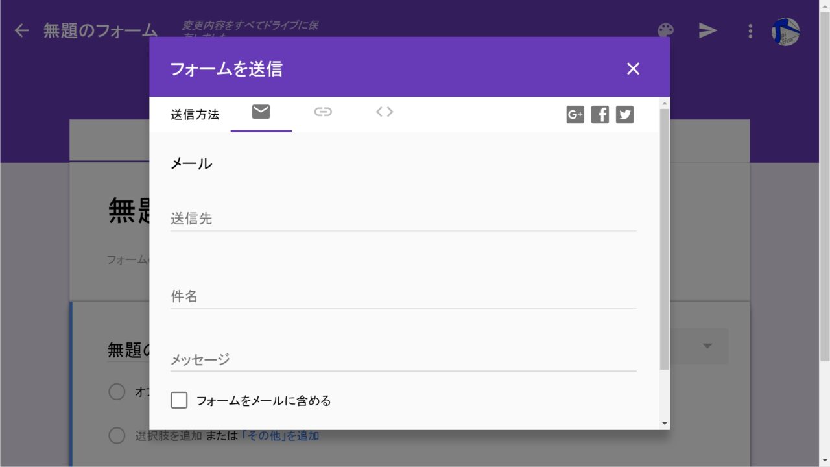Click the 送信先 recipient input field
Image resolution: width=830 pixels, height=467 pixels.
(403, 219)
